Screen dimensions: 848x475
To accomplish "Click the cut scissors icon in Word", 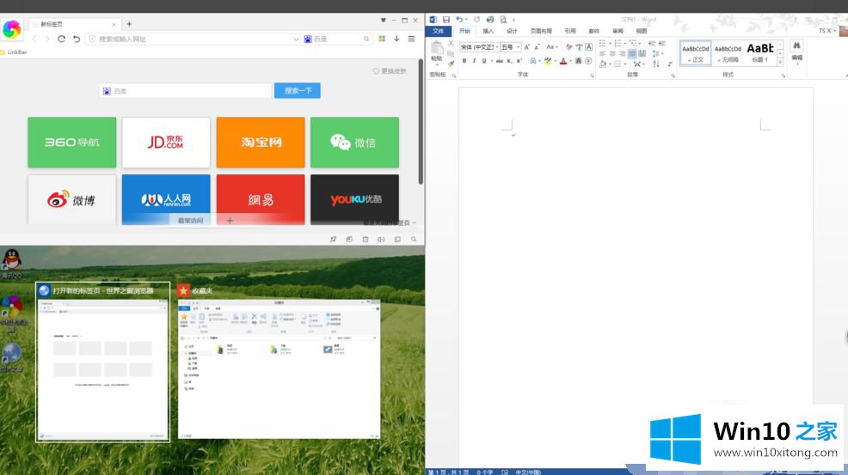I will (451, 43).
